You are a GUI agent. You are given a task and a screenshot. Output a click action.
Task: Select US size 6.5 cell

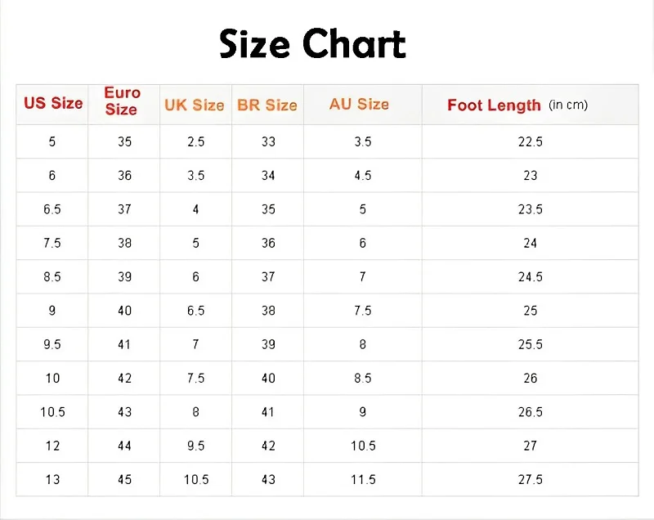coord(52,209)
